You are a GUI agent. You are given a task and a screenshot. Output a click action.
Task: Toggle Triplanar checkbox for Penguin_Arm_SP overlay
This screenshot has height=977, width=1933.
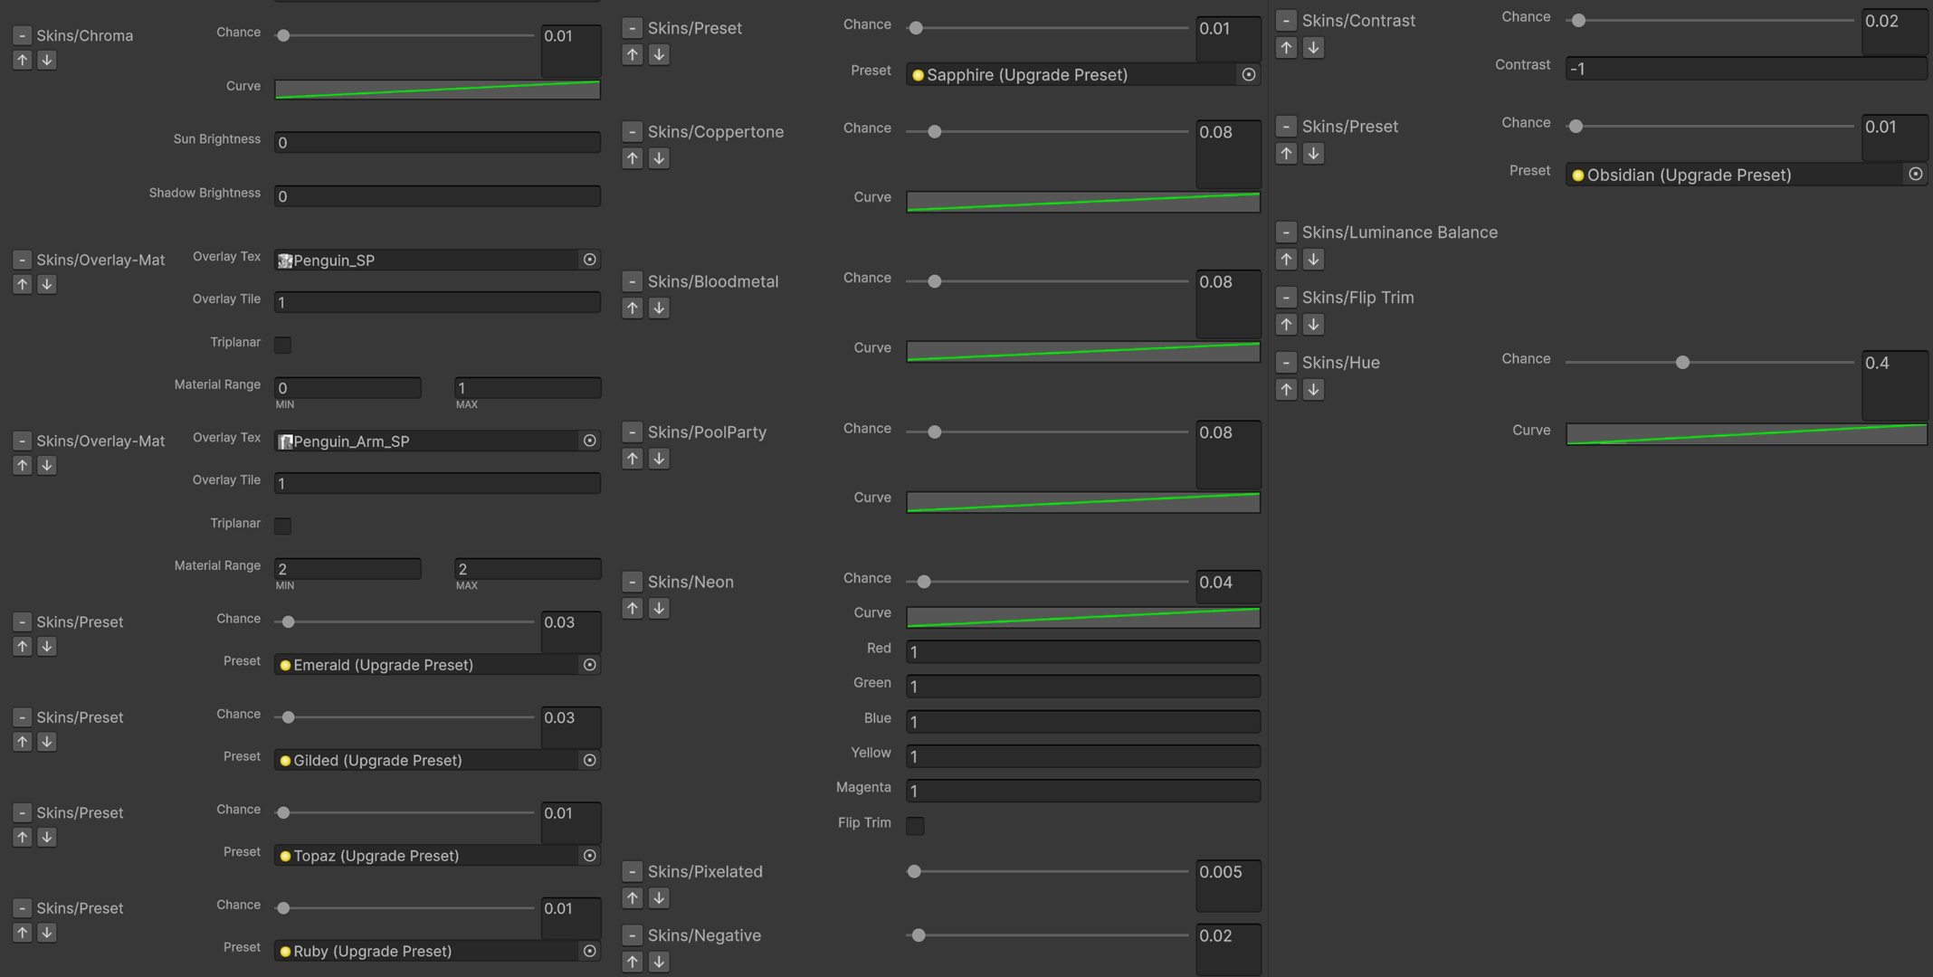pyautogui.click(x=282, y=526)
